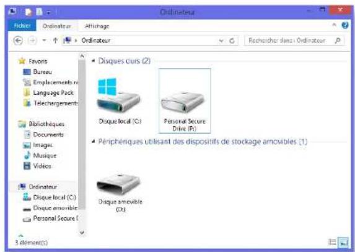Click the New folder quick access icon
This screenshot has height=252, width=355.
click(39, 12)
